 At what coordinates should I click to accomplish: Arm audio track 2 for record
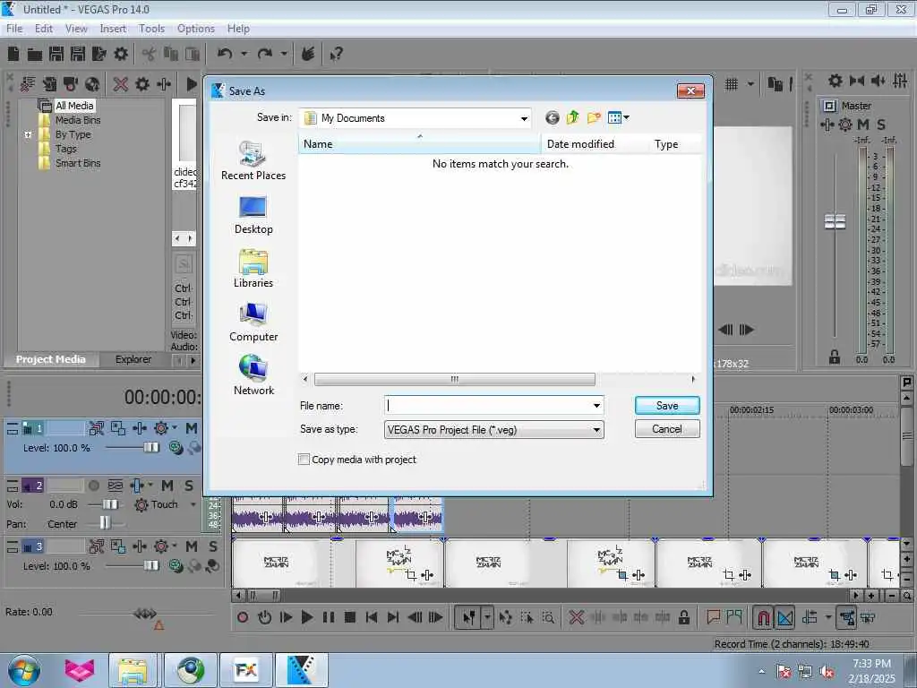click(x=93, y=486)
